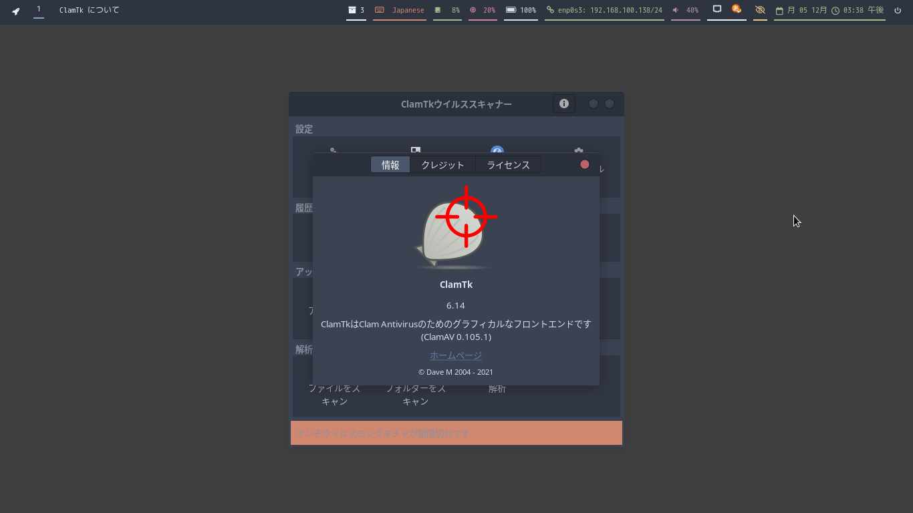The width and height of the screenshot is (913, 513).
Task: Click the battery 100% indicator
Action: pos(521,10)
